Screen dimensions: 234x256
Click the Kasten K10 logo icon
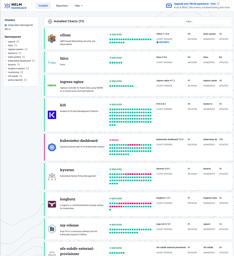coord(52,115)
